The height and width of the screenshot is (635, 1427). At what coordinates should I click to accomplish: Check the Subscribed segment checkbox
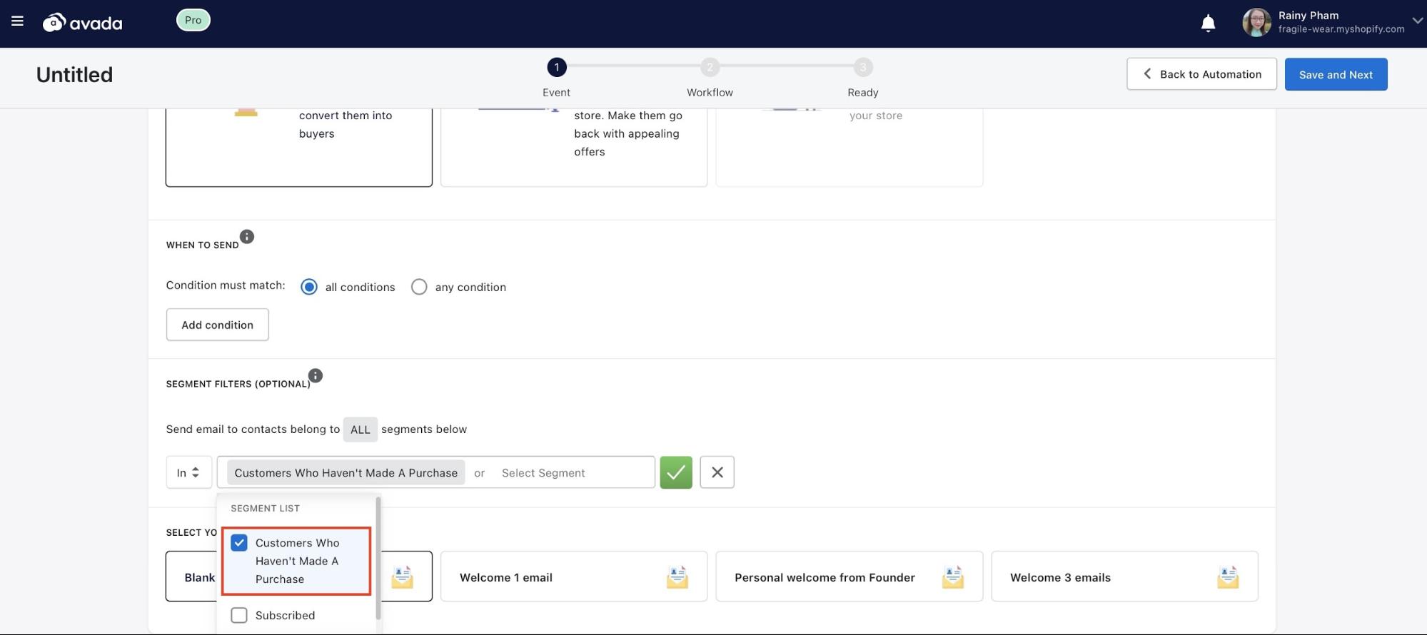[239, 615]
